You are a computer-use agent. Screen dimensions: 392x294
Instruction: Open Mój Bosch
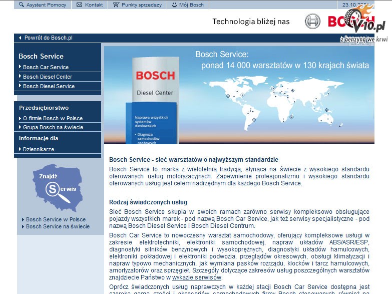(191, 5)
